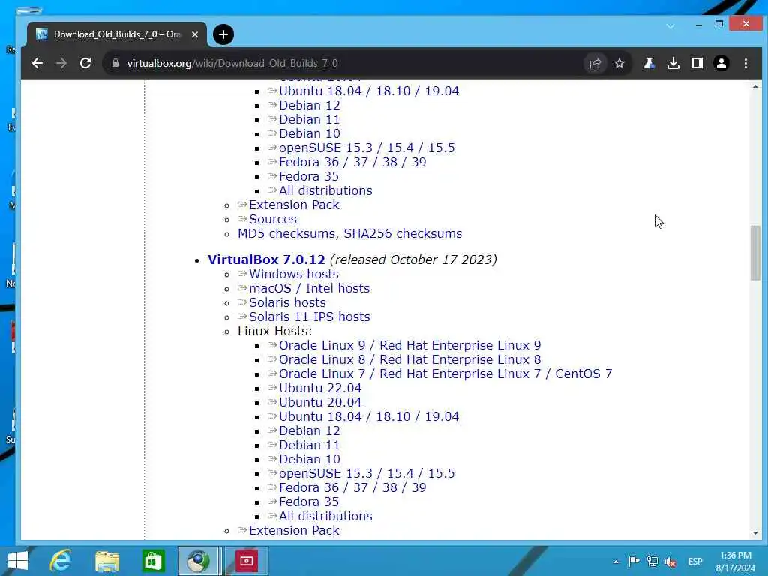Open Solaris 11 IPS hosts link
Screen dimensions: 768x576
[x=310, y=316]
